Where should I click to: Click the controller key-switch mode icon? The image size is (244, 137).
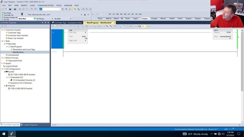coord(22,14)
